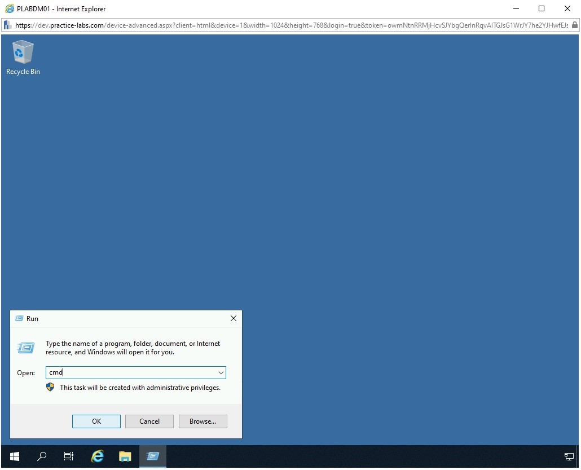The width and height of the screenshot is (581, 470).
Task: Click the Windows Start button
Action: pyautogui.click(x=15, y=456)
